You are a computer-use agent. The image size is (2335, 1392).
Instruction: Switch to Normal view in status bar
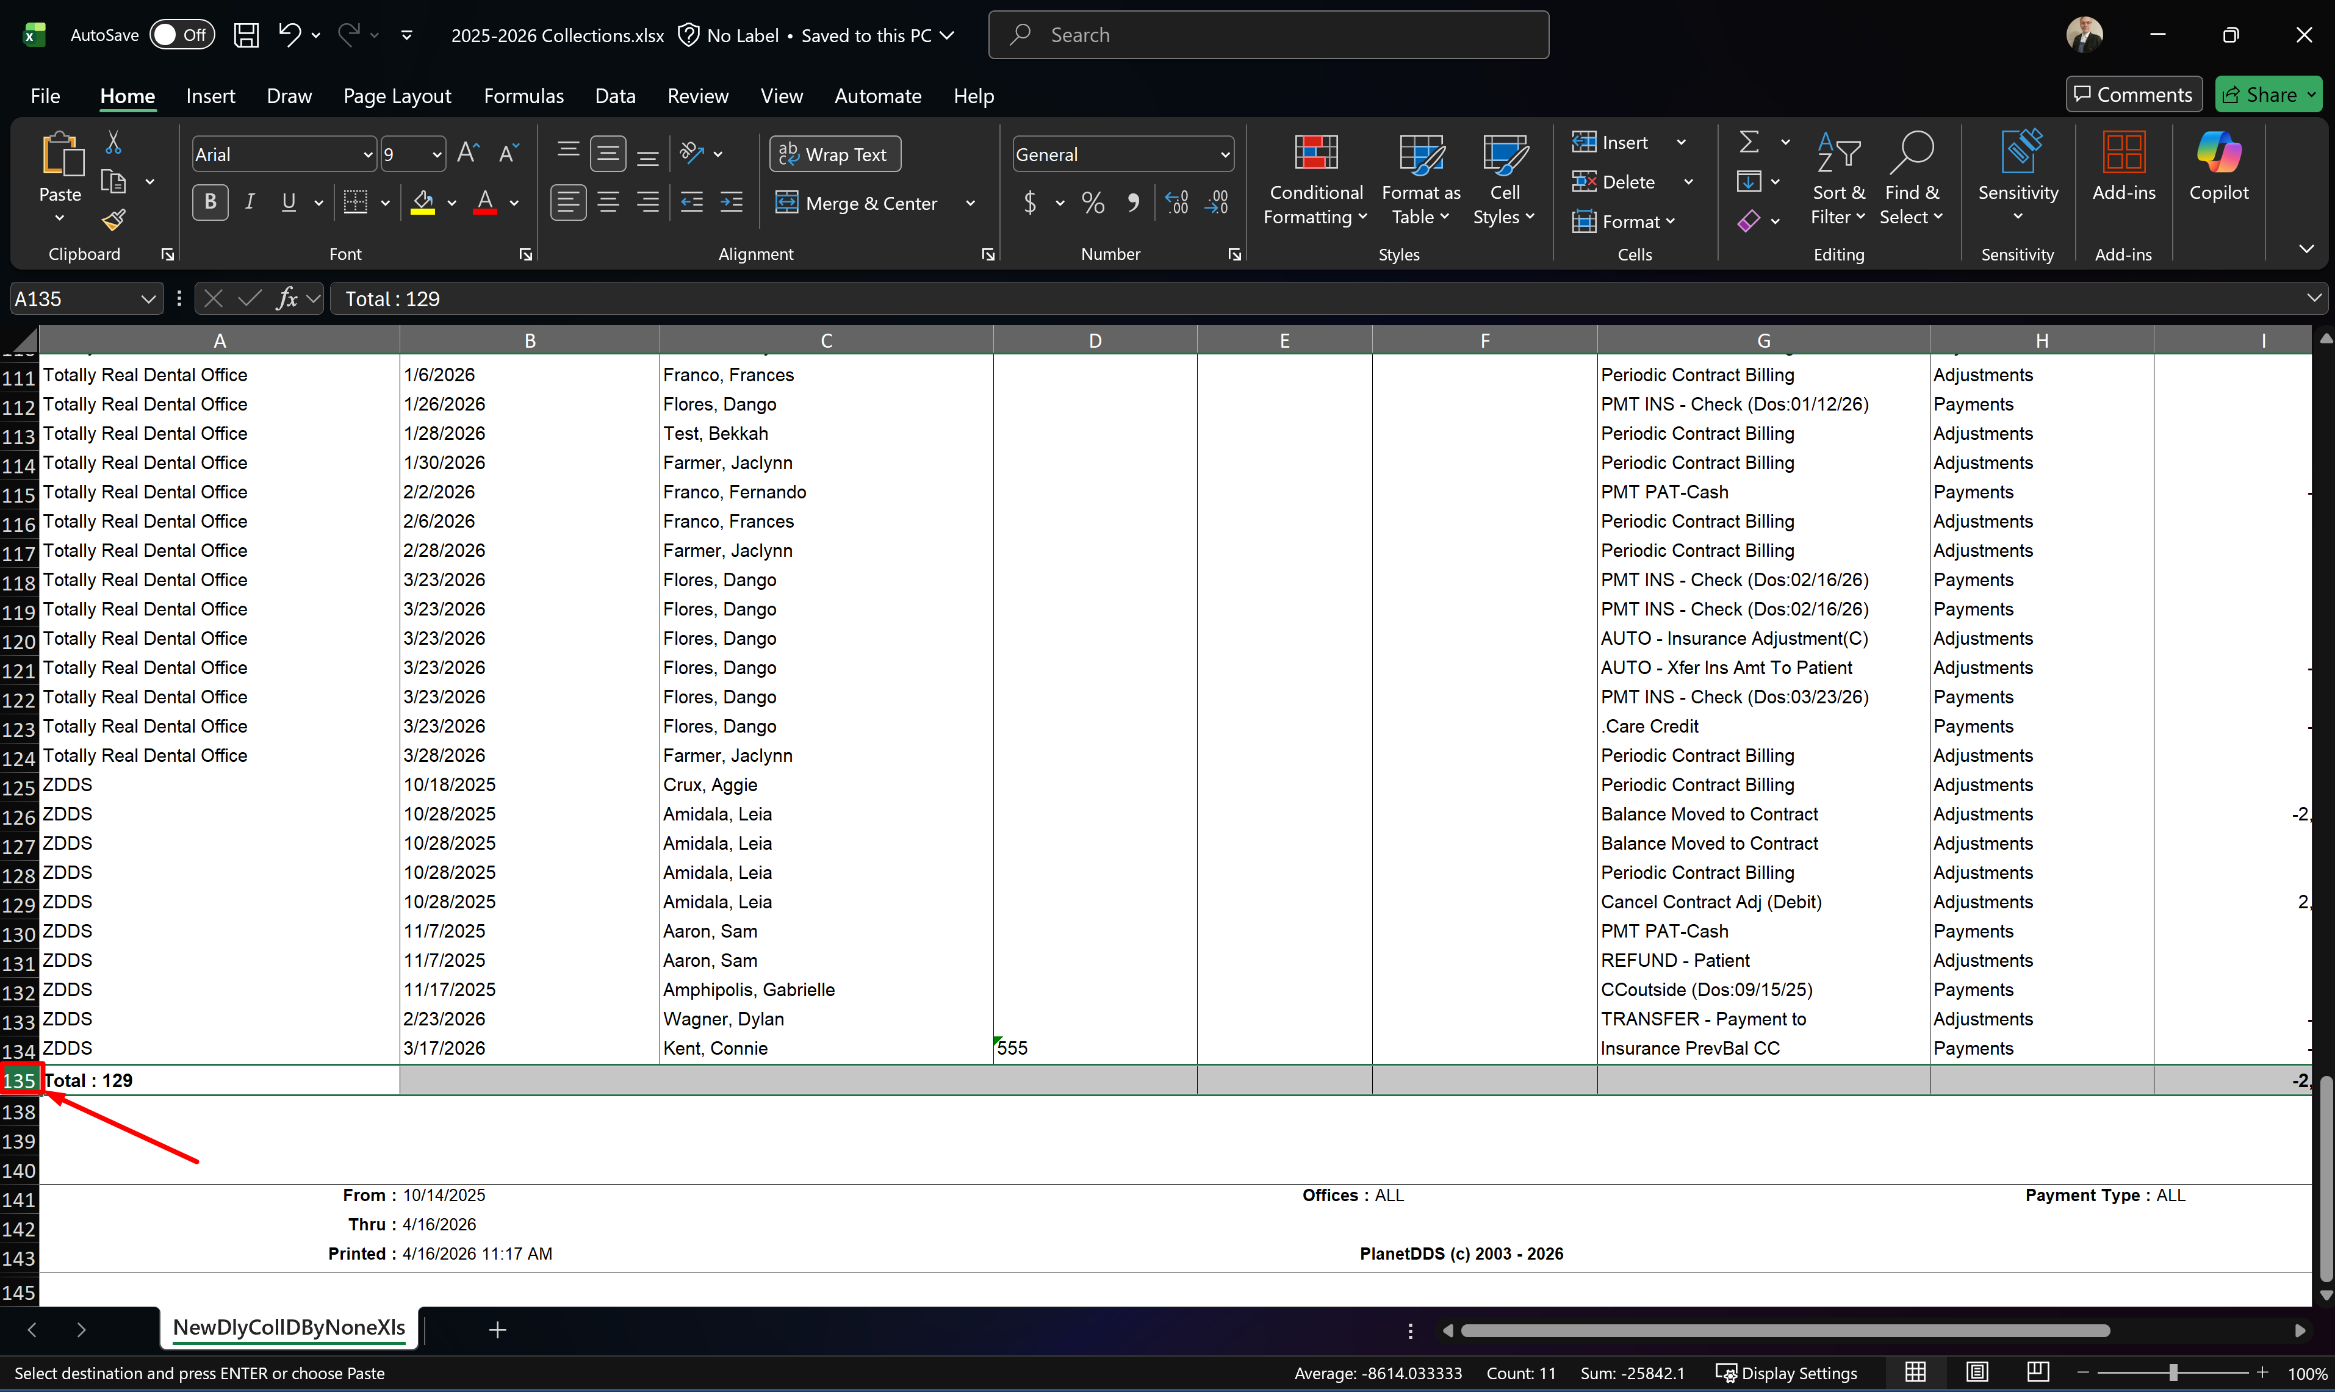(1916, 1372)
